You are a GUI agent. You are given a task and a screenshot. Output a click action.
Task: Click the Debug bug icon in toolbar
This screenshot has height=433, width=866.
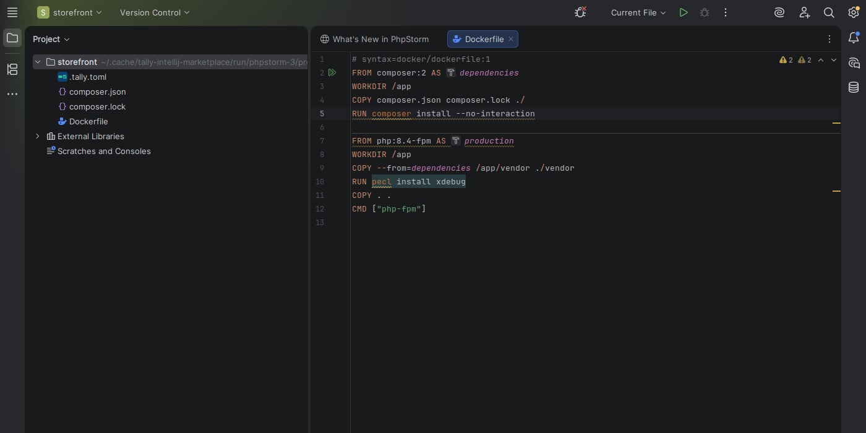[x=705, y=12]
